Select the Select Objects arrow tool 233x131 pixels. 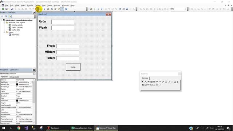(x=143, y=82)
